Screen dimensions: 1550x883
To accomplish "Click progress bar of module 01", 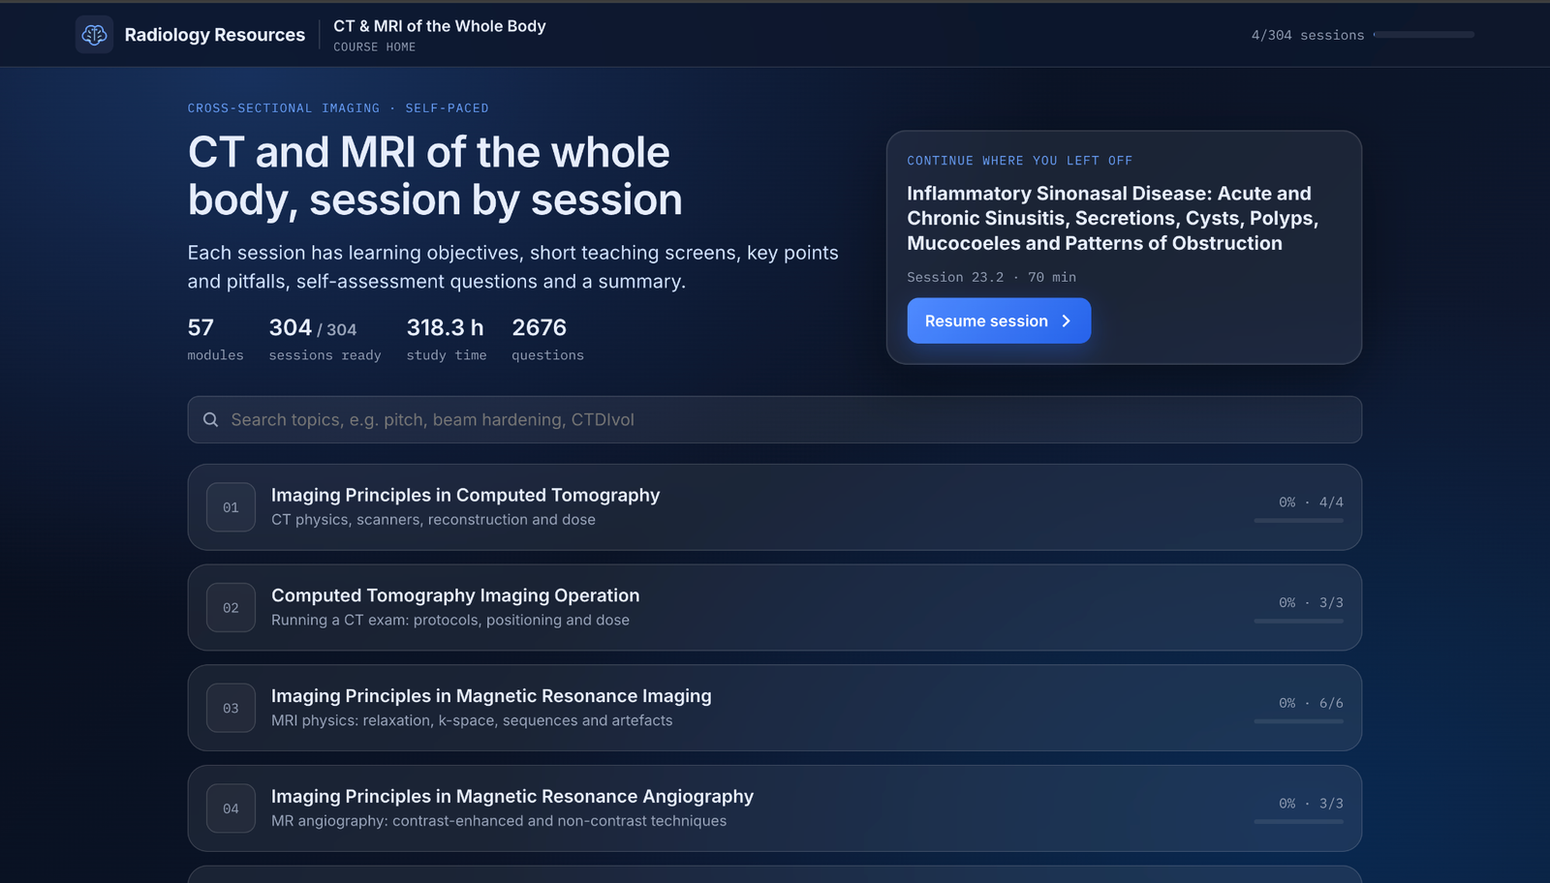I will pyautogui.click(x=1298, y=521).
